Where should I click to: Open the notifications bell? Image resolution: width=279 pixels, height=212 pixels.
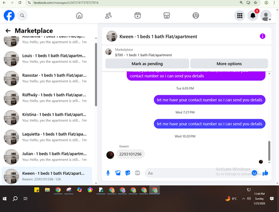(253, 16)
